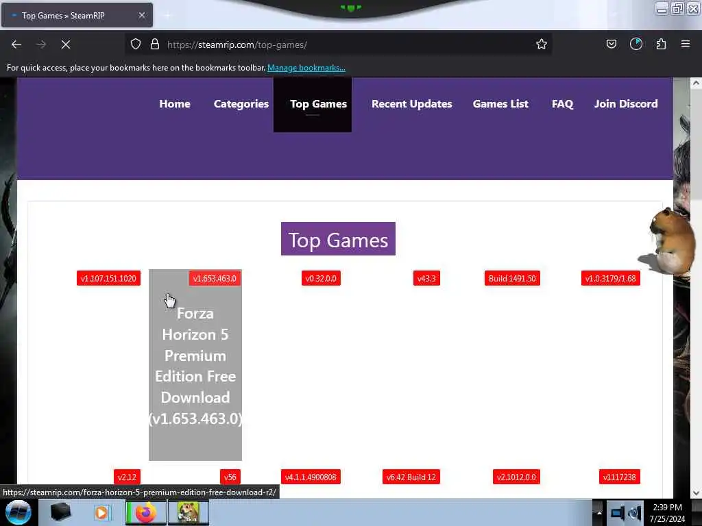Open a new browser tab
This screenshot has height=526, width=702.
[x=168, y=16]
